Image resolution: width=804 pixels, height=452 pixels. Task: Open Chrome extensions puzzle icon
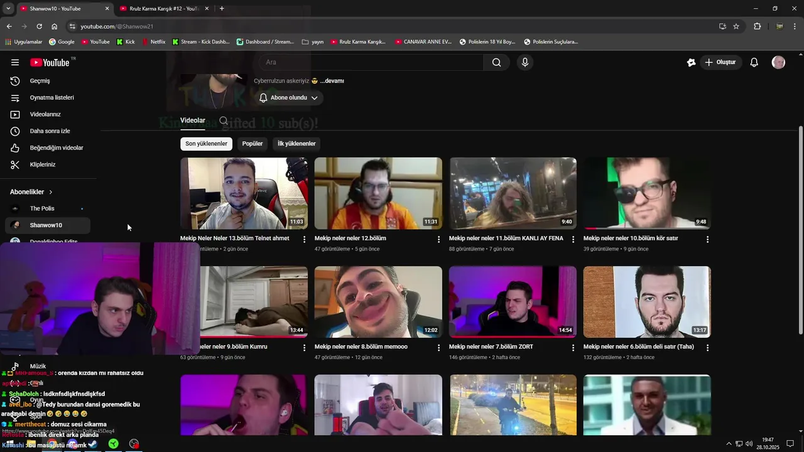[758, 26]
